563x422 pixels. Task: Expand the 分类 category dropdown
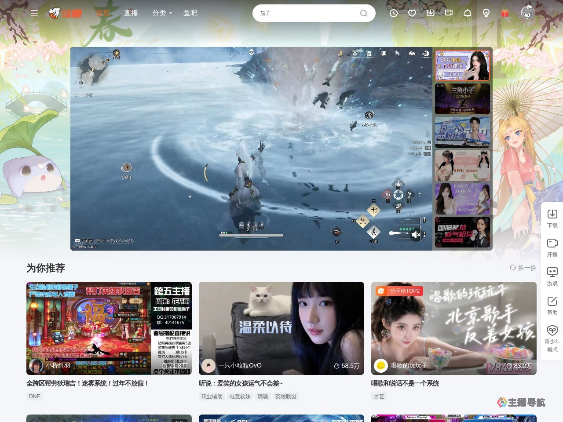point(162,13)
